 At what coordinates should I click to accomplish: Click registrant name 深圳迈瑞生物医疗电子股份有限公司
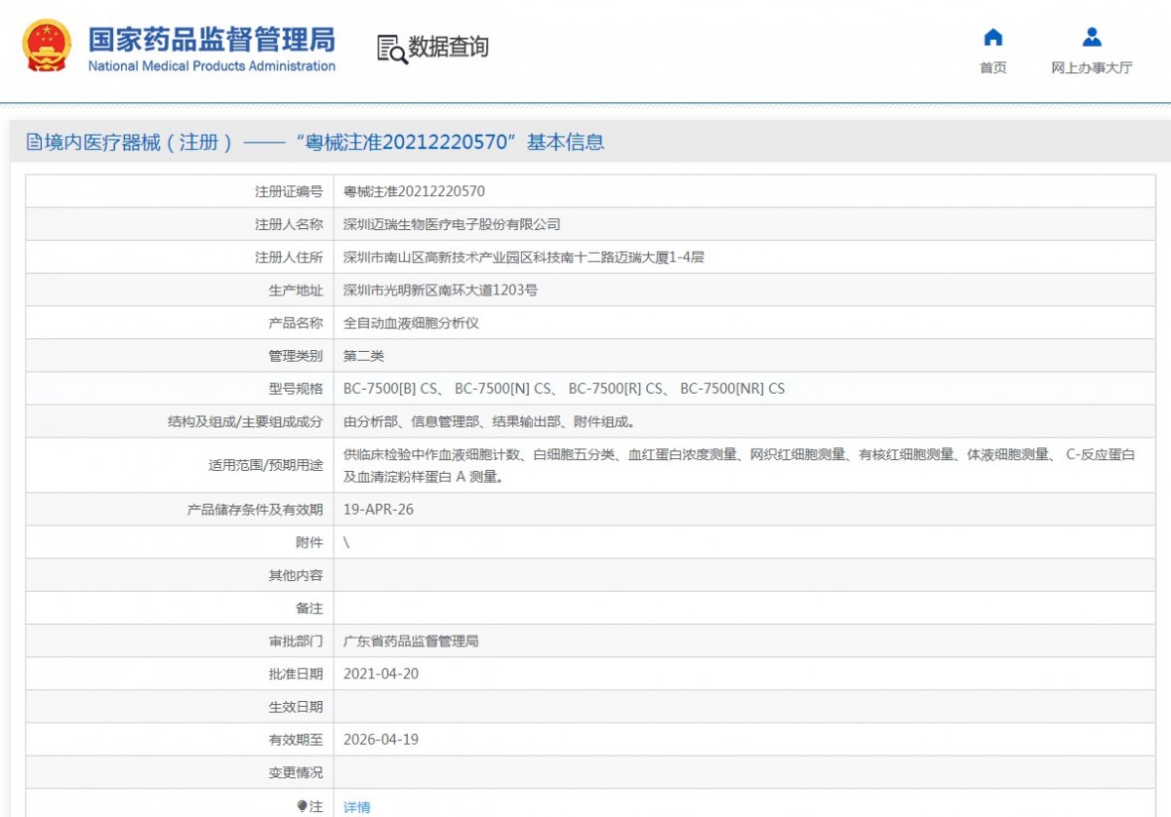point(452,224)
